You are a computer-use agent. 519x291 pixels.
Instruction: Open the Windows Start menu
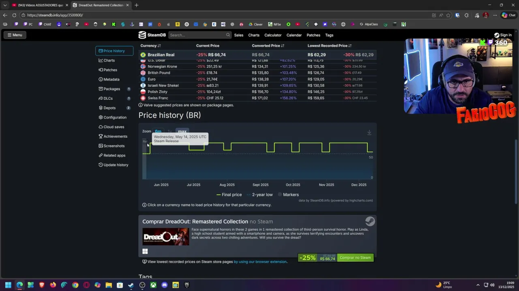tap(8, 285)
